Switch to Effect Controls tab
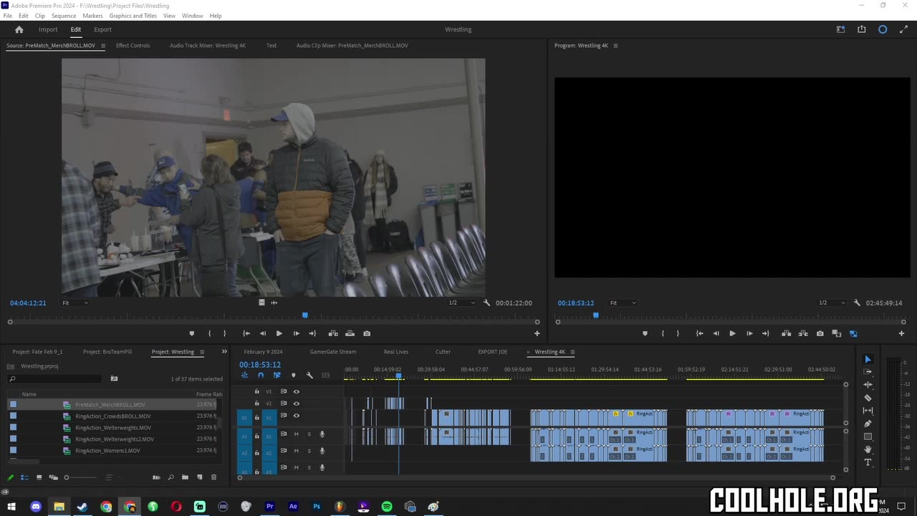Viewport: 917px width, 516px height. pyautogui.click(x=133, y=45)
